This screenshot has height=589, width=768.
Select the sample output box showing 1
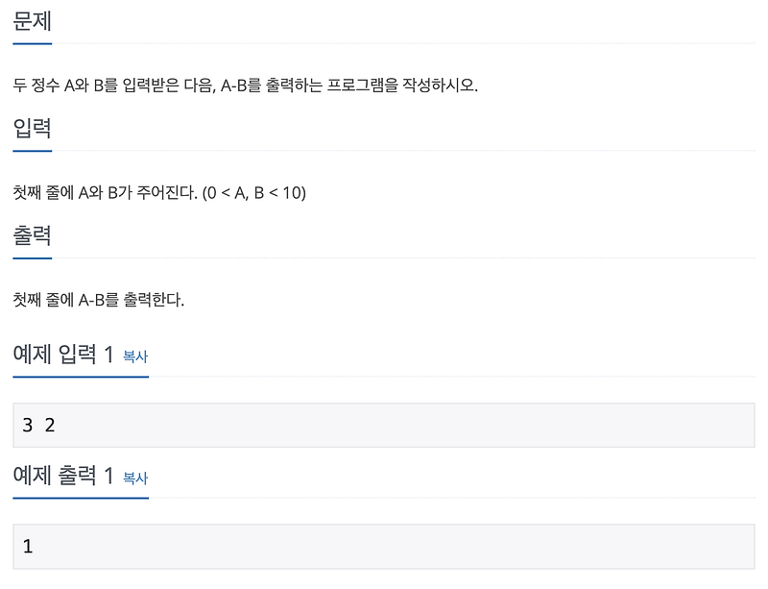tap(384, 546)
